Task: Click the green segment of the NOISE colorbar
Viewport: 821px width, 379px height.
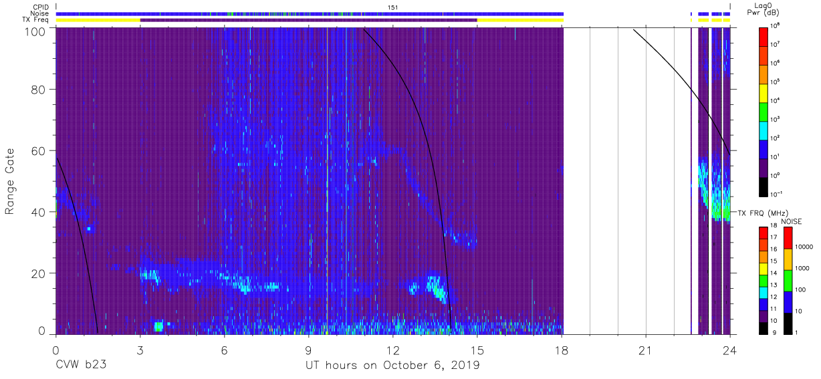Action: pyautogui.click(x=788, y=280)
